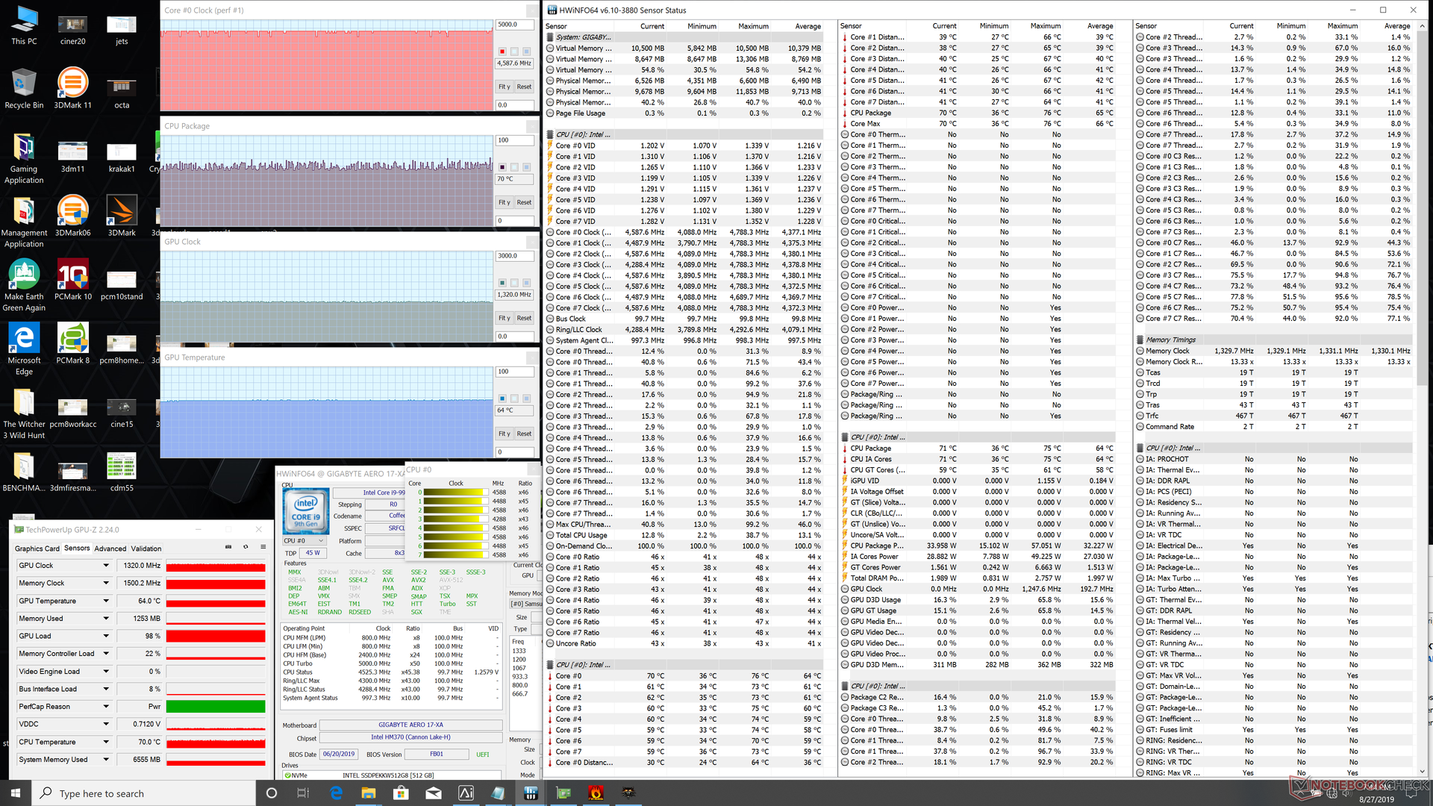Viewport: 1433px width, 806px height.
Task: Switch to the Advanced tab in GPU-Z
Action: click(110, 549)
